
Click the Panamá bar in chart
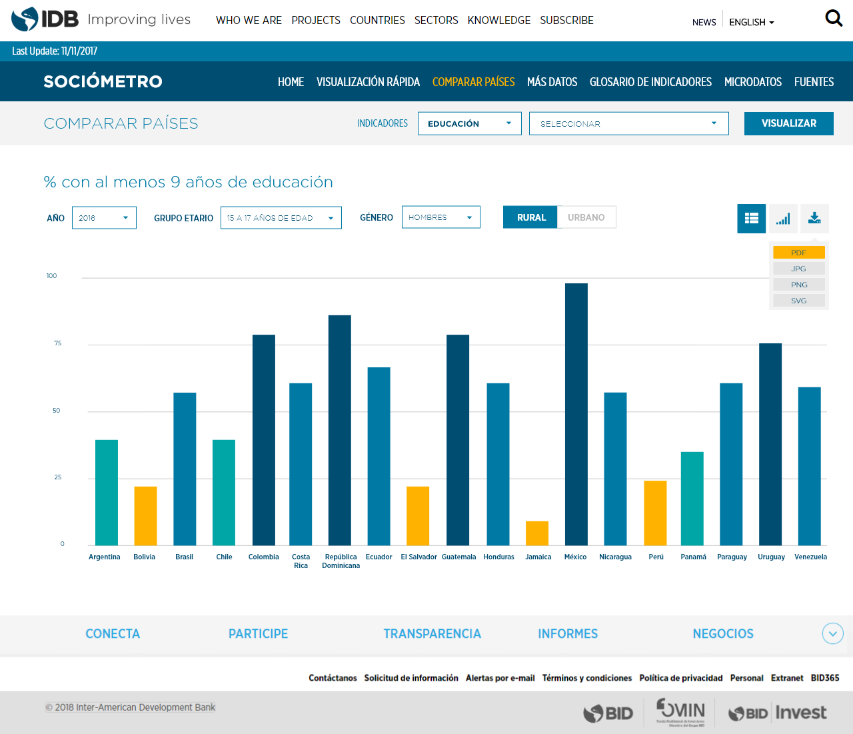(x=692, y=499)
